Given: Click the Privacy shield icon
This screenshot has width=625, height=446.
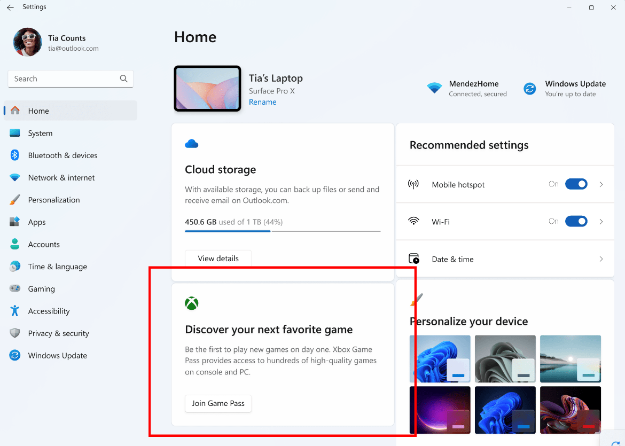Looking at the screenshot, I should pyautogui.click(x=15, y=333).
